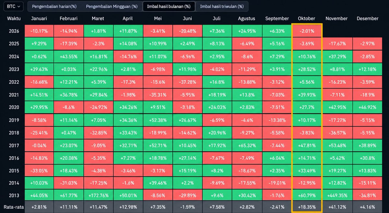Select the 2020 row label
389x213 pixels.
[14, 107]
